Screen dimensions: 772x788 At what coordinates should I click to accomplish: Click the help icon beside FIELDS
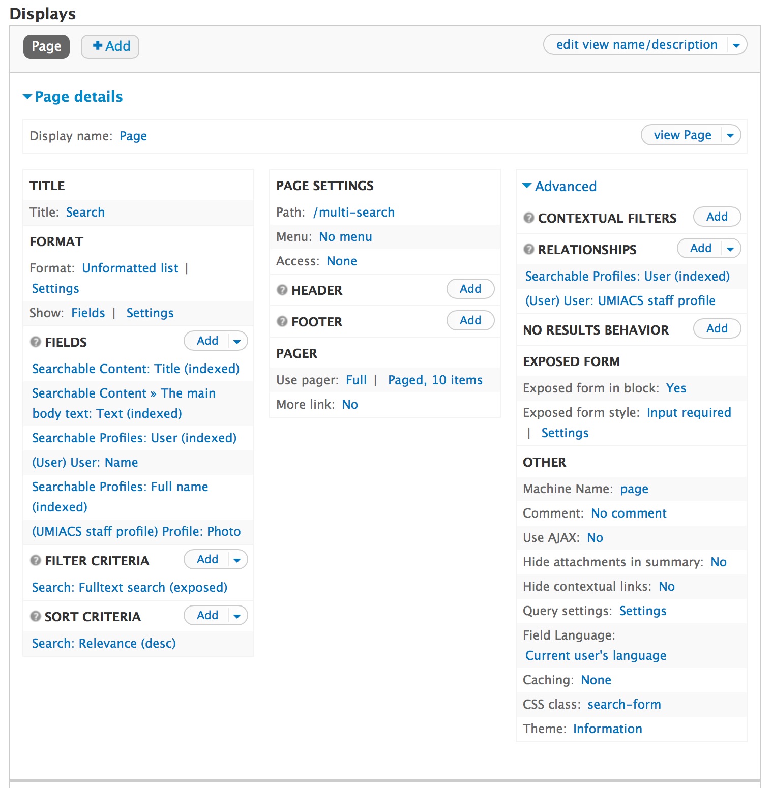36,342
